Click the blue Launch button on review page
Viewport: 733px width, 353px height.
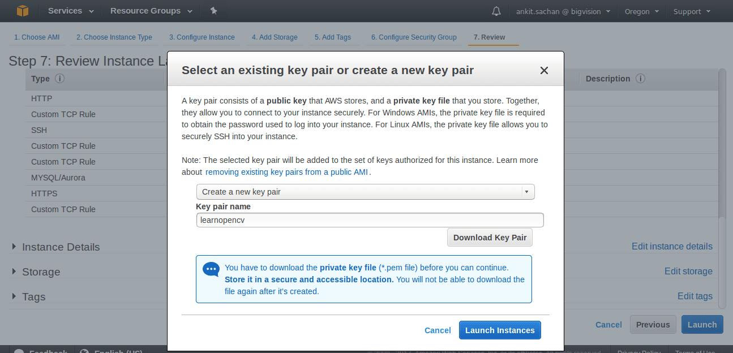click(702, 325)
